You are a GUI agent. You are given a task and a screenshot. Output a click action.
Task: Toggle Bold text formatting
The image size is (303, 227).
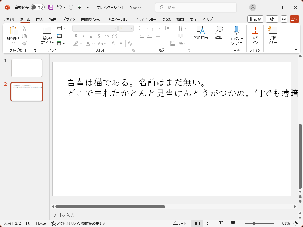pos(76,36)
